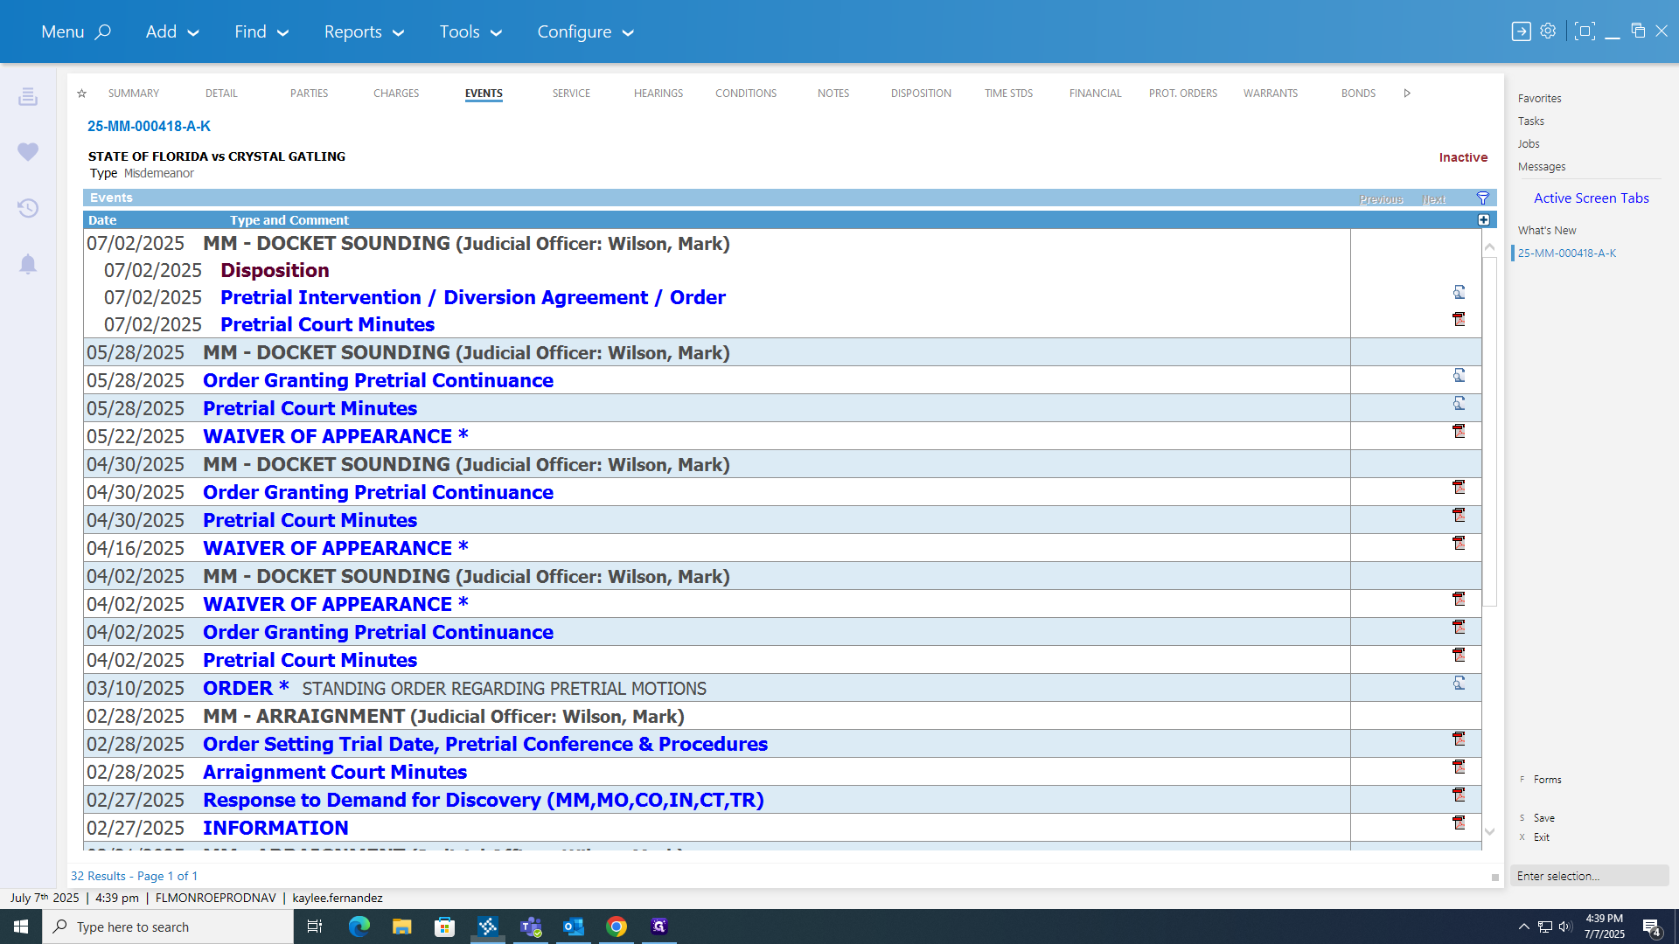
Task: Open document icon for 05/28/2025 Pretrial Court Minutes
Action: (x=1459, y=403)
